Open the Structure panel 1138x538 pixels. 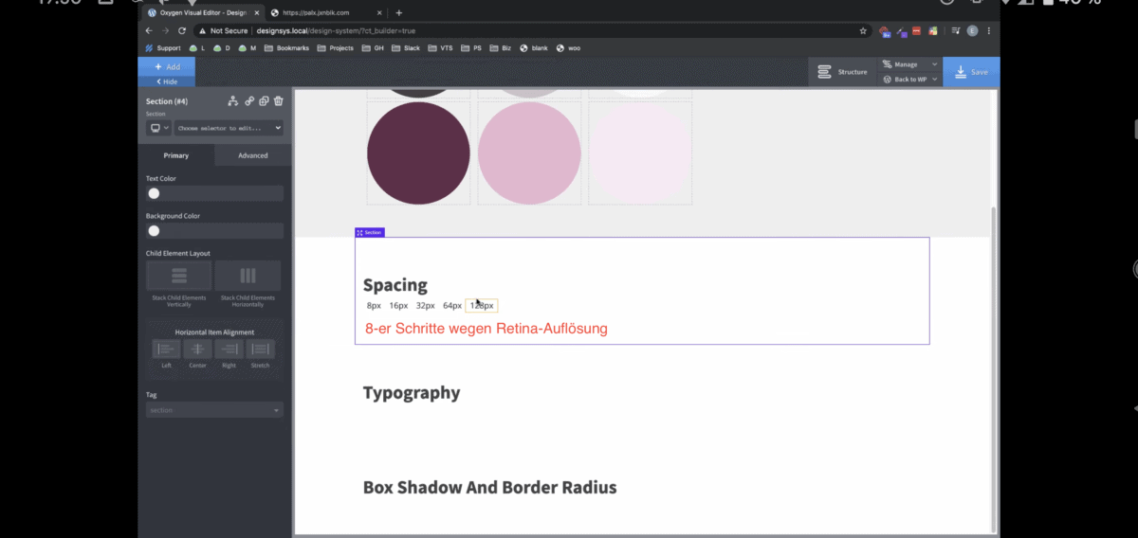point(842,72)
